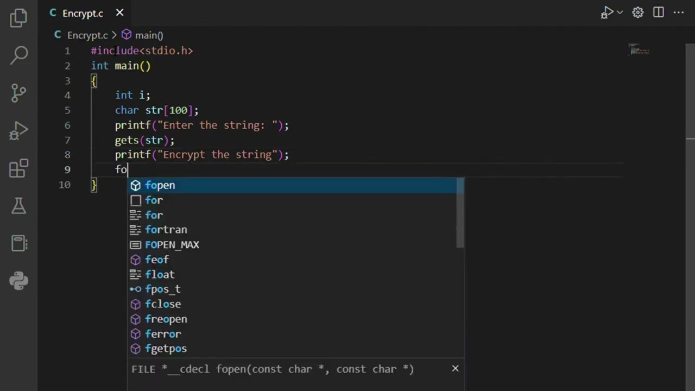
Task: Open Source Control view
Action: pyautogui.click(x=18, y=93)
